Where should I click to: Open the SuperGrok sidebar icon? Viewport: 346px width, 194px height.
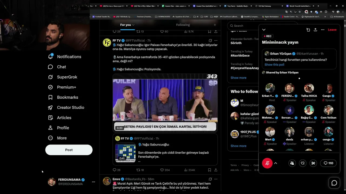pos(50,77)
